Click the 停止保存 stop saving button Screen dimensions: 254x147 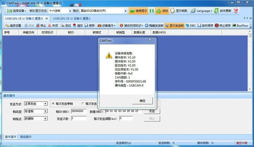[223, 25]
